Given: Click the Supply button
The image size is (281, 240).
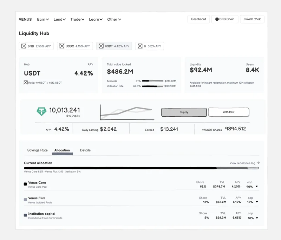Looking at the screenshot, I should click(184, 112).
